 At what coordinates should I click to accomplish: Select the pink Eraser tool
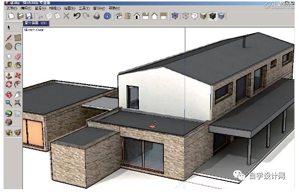click(18, 56)
